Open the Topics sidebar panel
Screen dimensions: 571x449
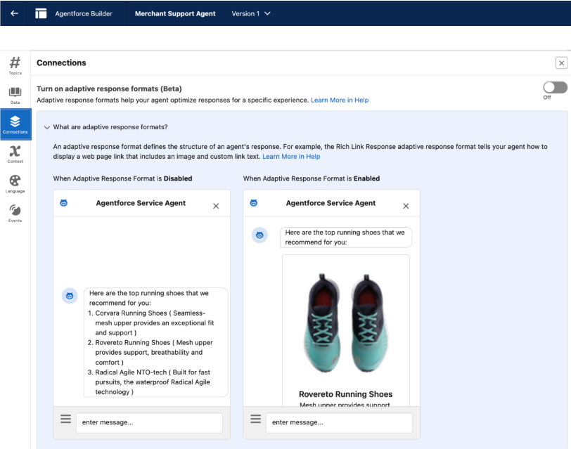tap(15, 65)
